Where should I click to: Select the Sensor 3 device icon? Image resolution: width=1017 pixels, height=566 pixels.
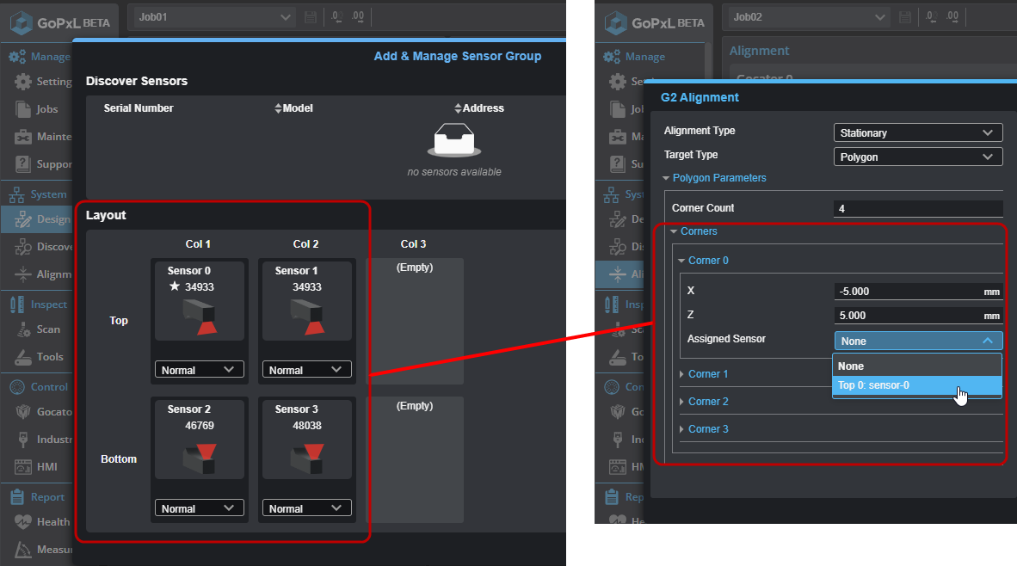click(x=306, y=457)
